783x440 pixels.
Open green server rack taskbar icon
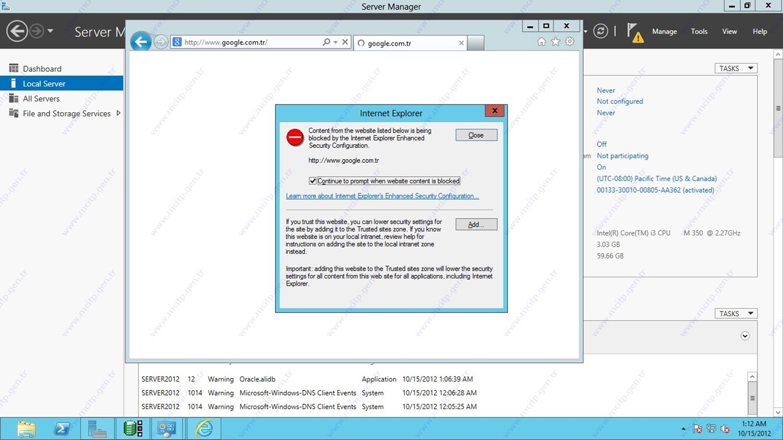click(133, 429)
